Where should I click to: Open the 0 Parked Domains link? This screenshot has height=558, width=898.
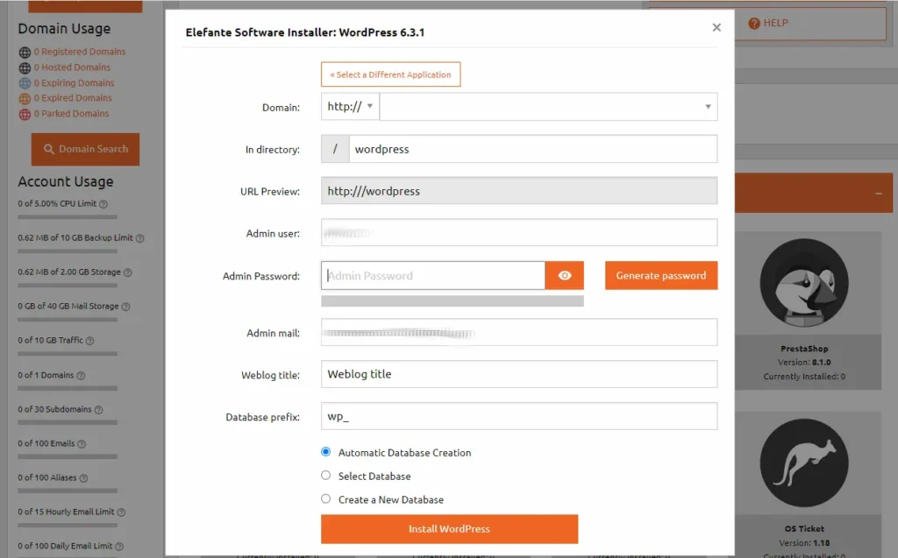pyautogui.click(x=71, y=113)
